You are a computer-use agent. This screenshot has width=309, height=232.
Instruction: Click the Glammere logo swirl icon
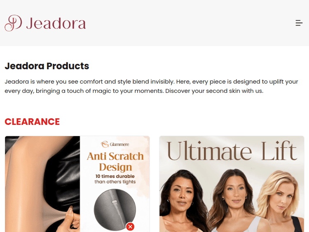pyautogui.click(x=105, y=144)
